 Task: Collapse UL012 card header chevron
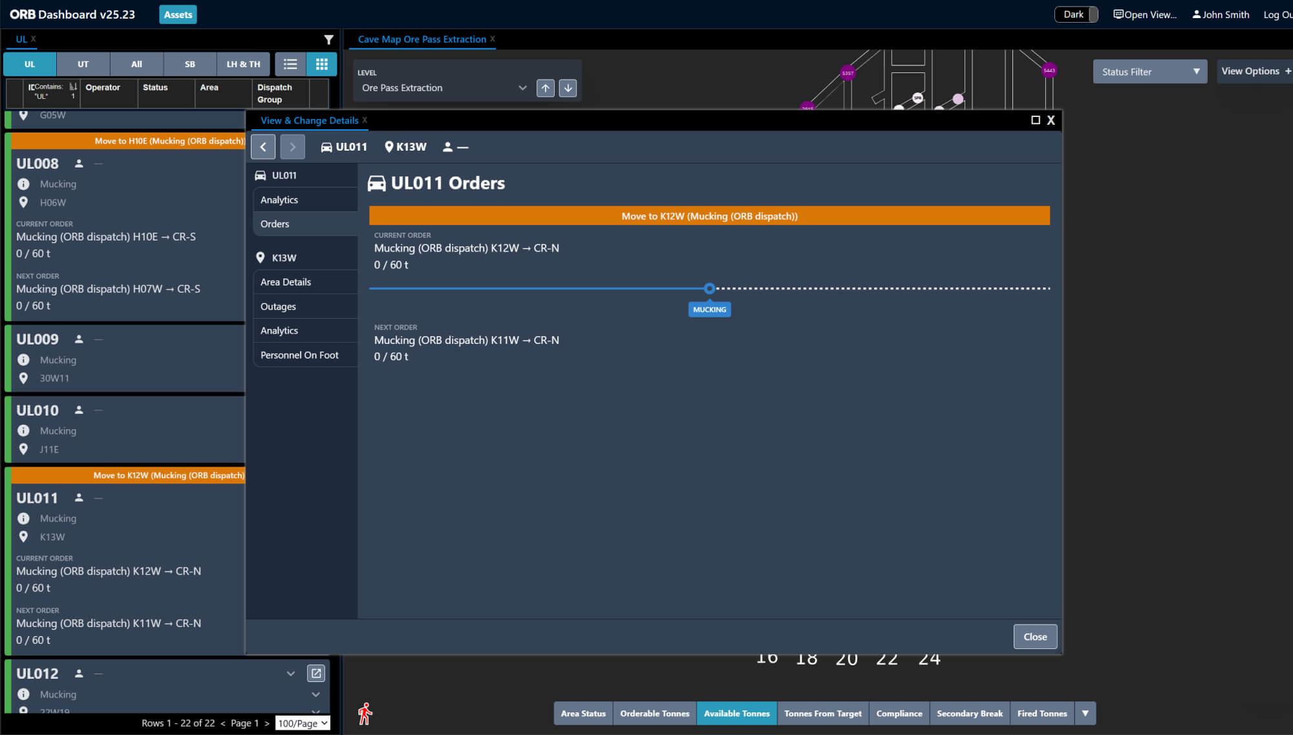pos(291,674)
